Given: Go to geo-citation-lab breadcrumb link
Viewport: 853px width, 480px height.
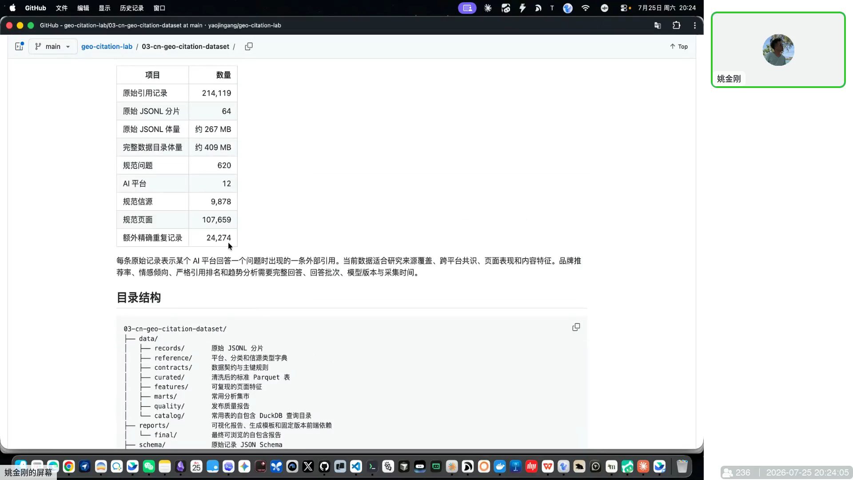Looking at the screenshot, I should [x=107, y=46].
